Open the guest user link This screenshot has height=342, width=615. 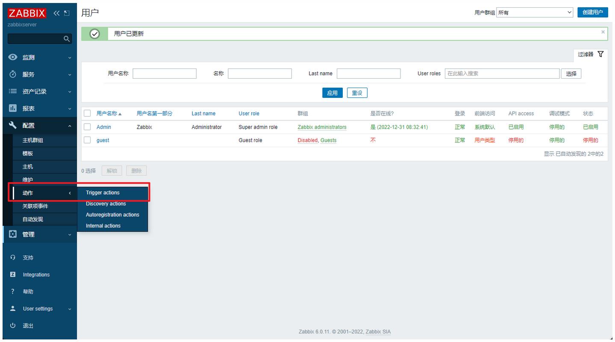point(103,140)
